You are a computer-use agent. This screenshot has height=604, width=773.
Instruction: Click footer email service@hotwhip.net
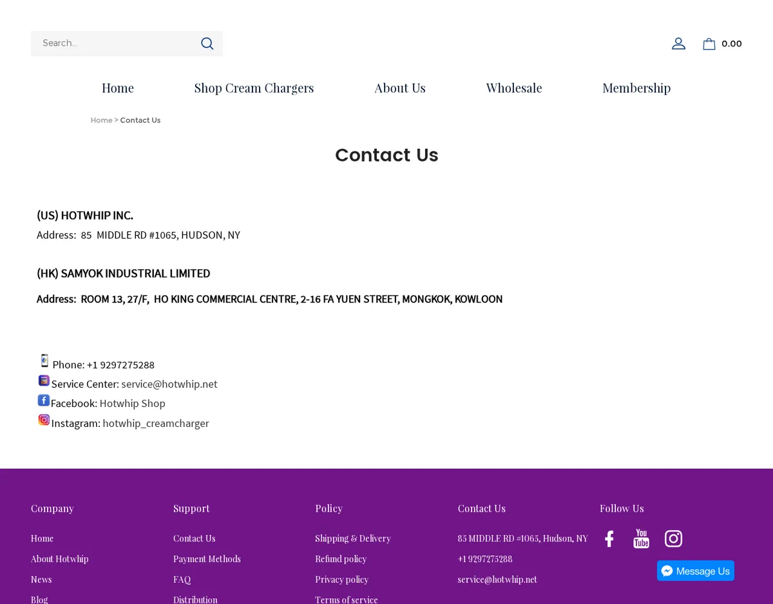pos(497,580)
